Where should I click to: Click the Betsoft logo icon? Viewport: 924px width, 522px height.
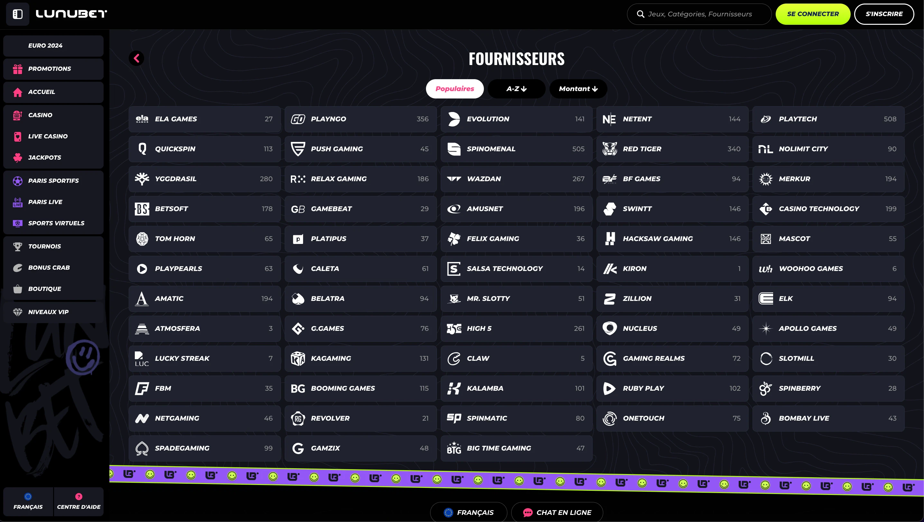point(142,209)
